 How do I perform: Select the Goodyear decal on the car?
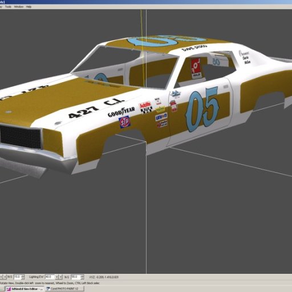click(x=121, y=112)
